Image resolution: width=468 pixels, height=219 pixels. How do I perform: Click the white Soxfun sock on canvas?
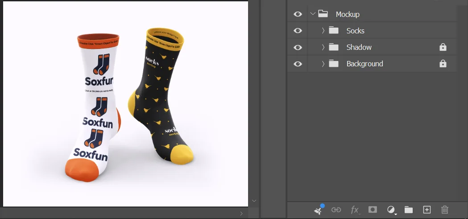point(94,107)
